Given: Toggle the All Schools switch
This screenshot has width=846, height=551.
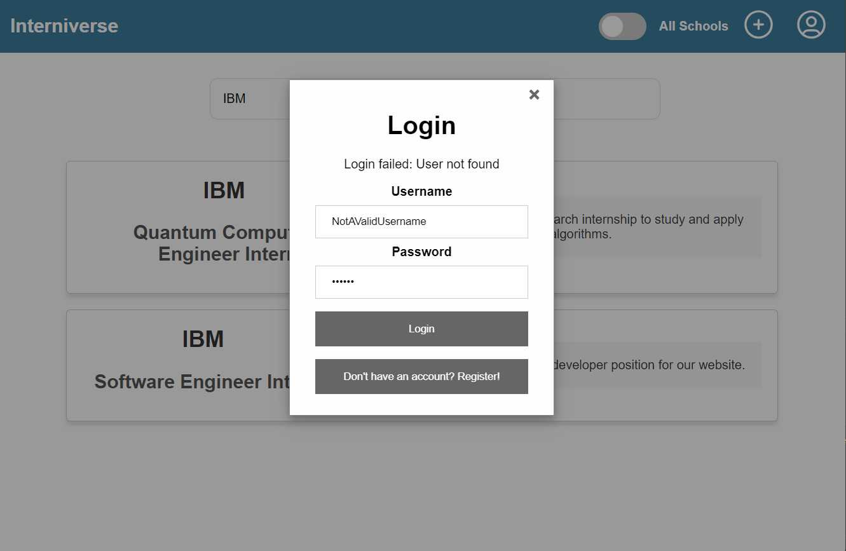Looking at the screenshot, I should click(x=622, y=26).
